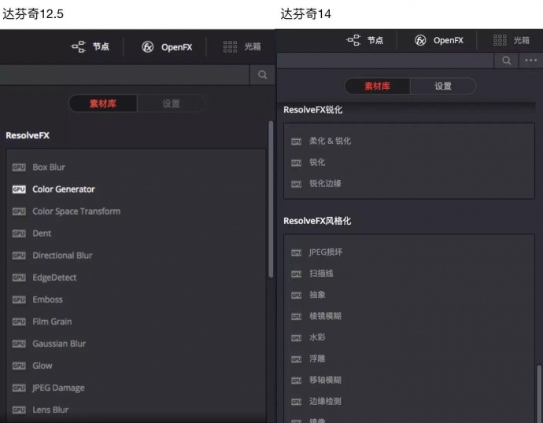Select 抽象 effect
543x423 pixels.
[x=317, y=295]
